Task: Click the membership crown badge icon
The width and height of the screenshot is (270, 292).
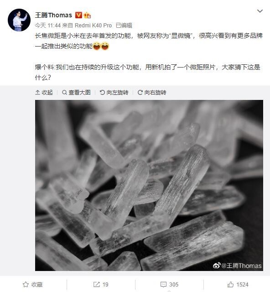Action: coord(87,15)
